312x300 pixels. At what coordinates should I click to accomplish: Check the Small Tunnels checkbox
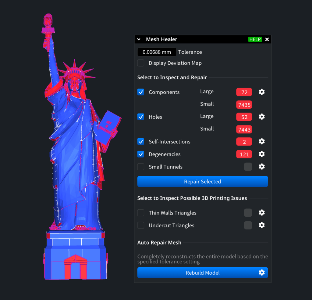(x=141, y=167)
